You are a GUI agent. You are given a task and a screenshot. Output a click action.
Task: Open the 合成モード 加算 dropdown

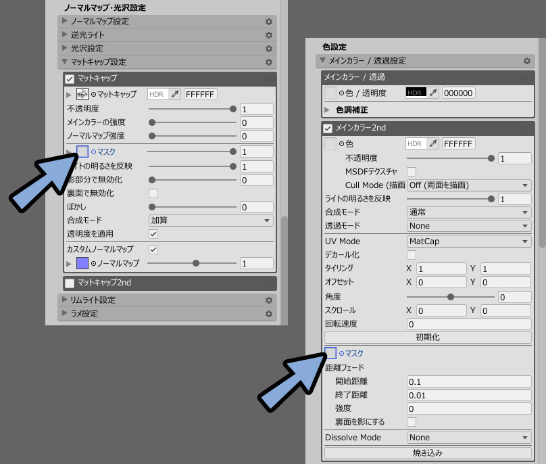[x=210, y=221]
